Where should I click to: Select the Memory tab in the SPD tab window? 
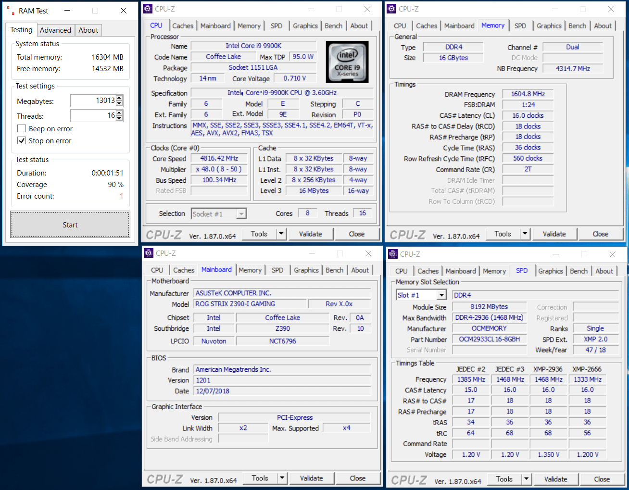tap(494, 271)
